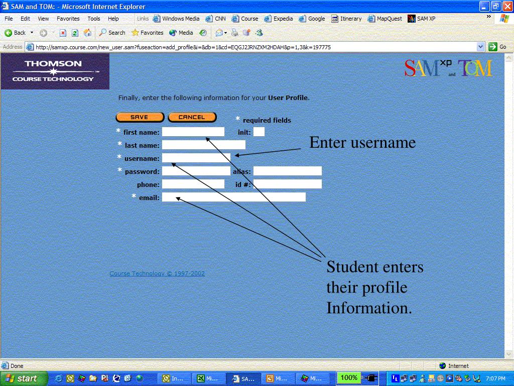Click page scrollbar down arrow

[509, 354]
